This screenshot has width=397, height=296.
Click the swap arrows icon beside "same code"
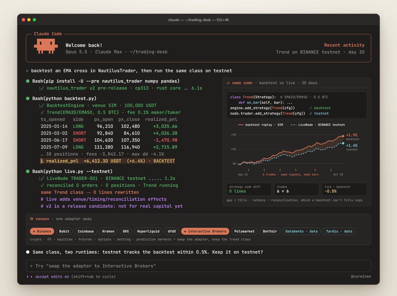(228, 83)
